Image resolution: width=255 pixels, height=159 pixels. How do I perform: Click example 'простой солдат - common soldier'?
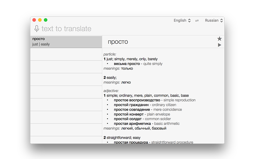[142, 119]
